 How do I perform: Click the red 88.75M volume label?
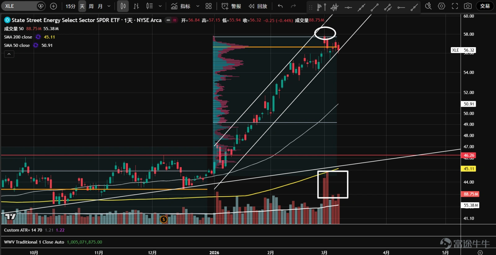click(x=471, y=194)
